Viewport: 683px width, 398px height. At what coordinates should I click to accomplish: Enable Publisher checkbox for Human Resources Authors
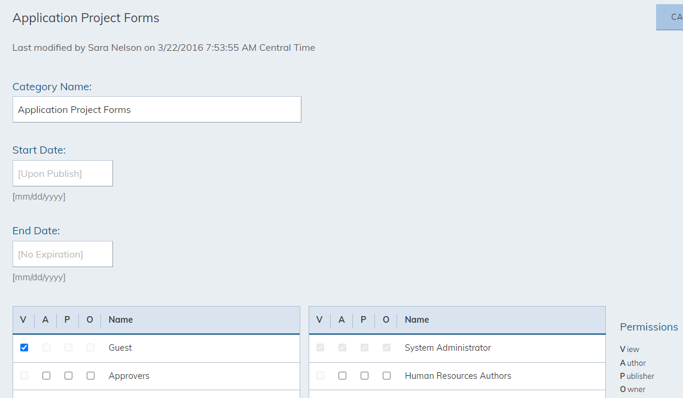(x=365, y=375)
